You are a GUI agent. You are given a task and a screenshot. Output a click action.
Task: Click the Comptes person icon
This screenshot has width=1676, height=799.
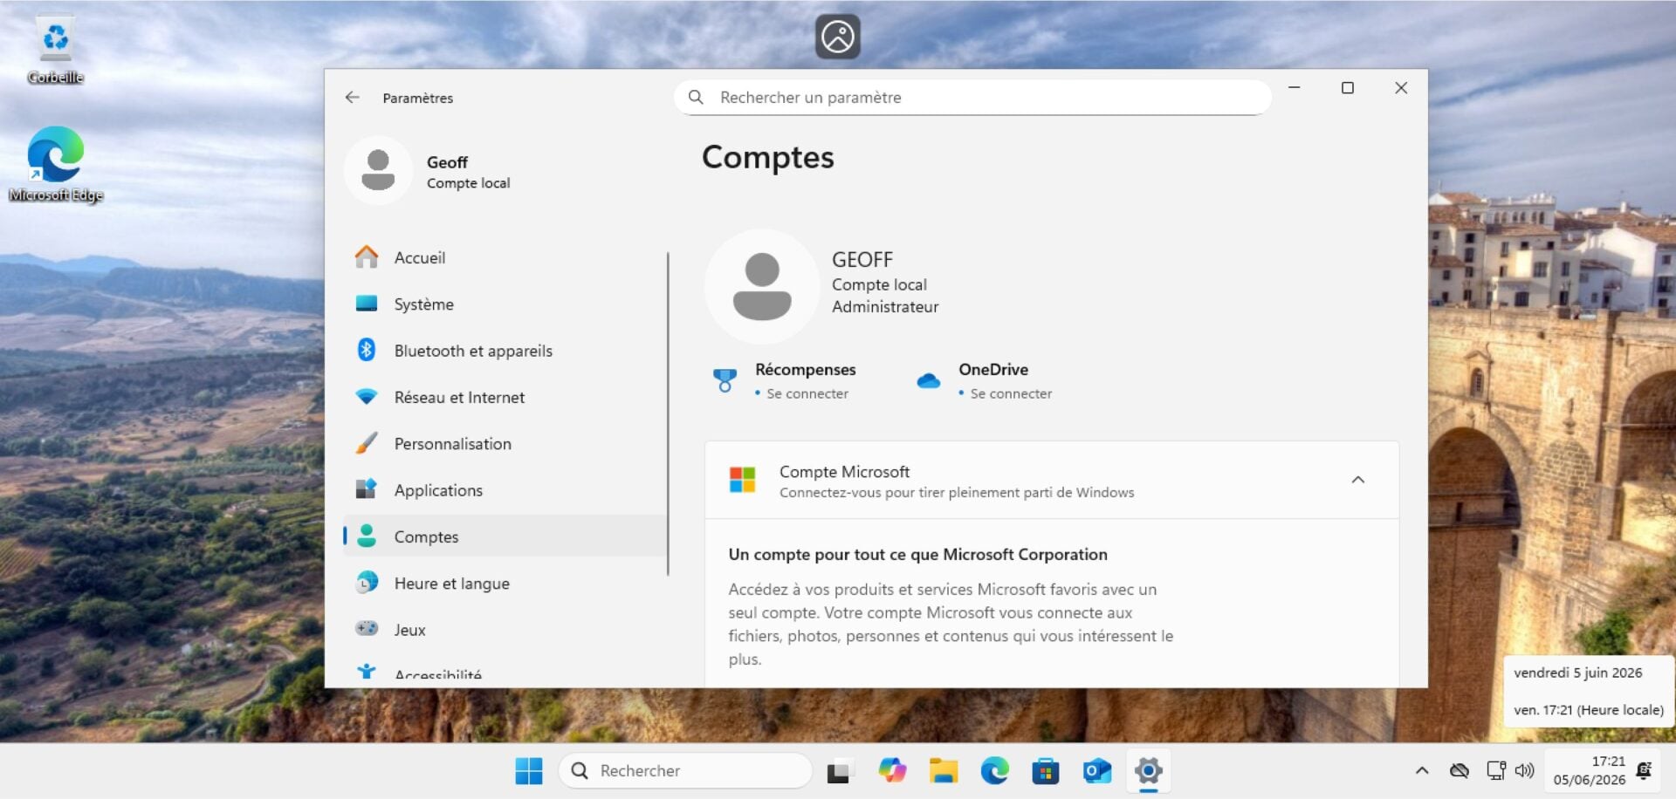coord(367,536)
